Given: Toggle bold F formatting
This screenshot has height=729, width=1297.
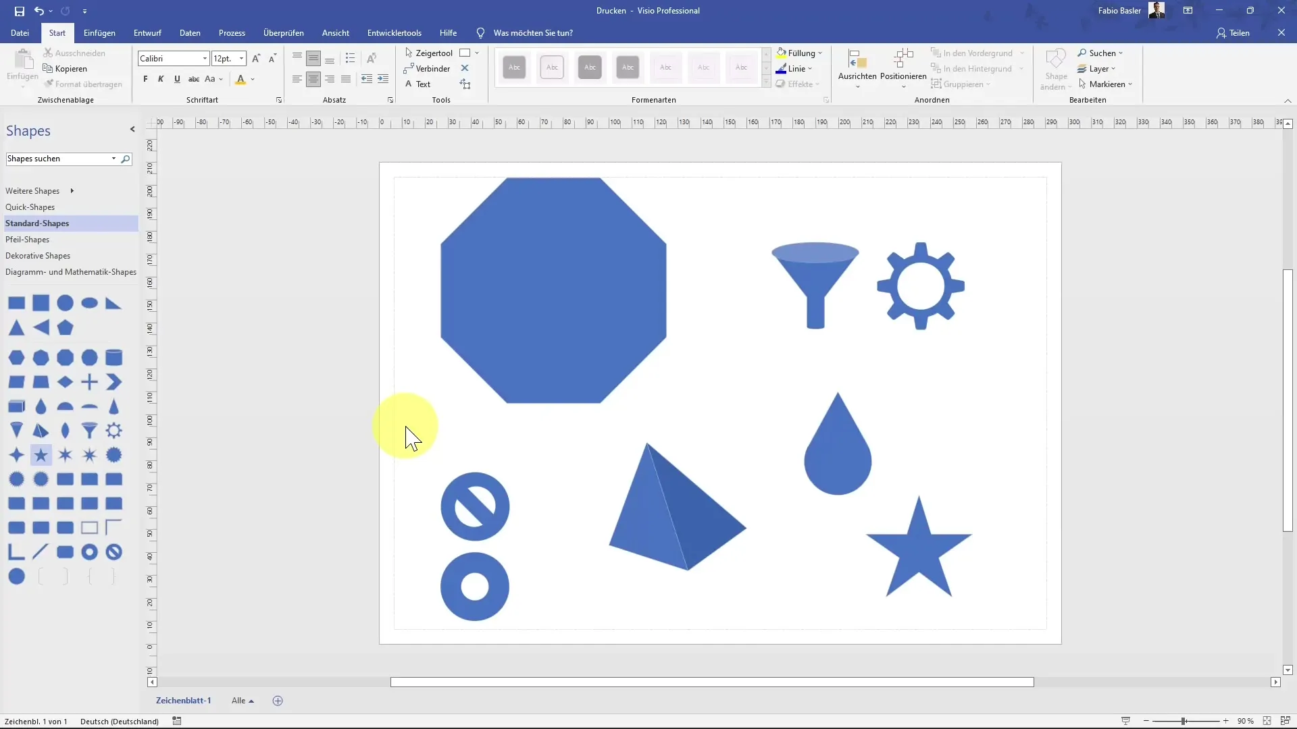Looking at the screenshot, I should [145, 79].
